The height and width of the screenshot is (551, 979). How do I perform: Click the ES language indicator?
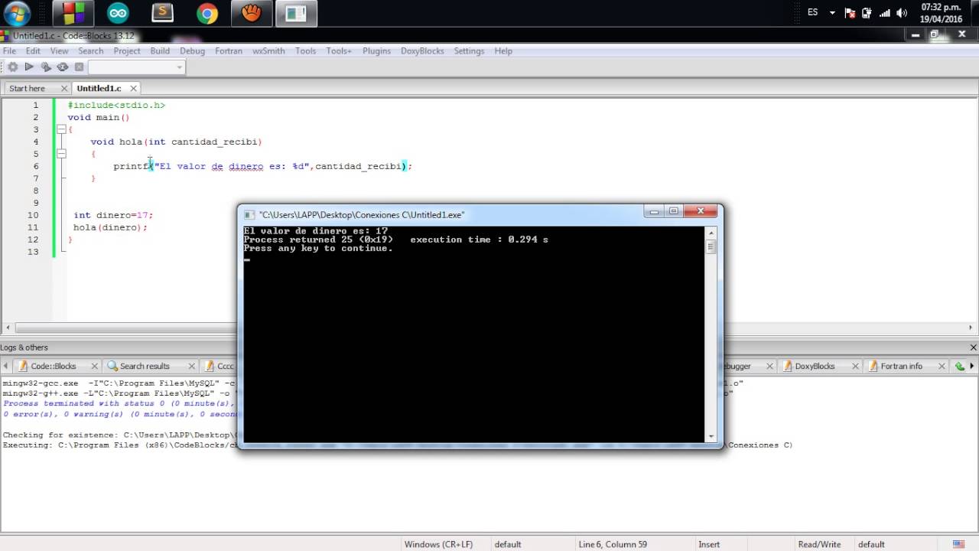click(x=812, y=12)
